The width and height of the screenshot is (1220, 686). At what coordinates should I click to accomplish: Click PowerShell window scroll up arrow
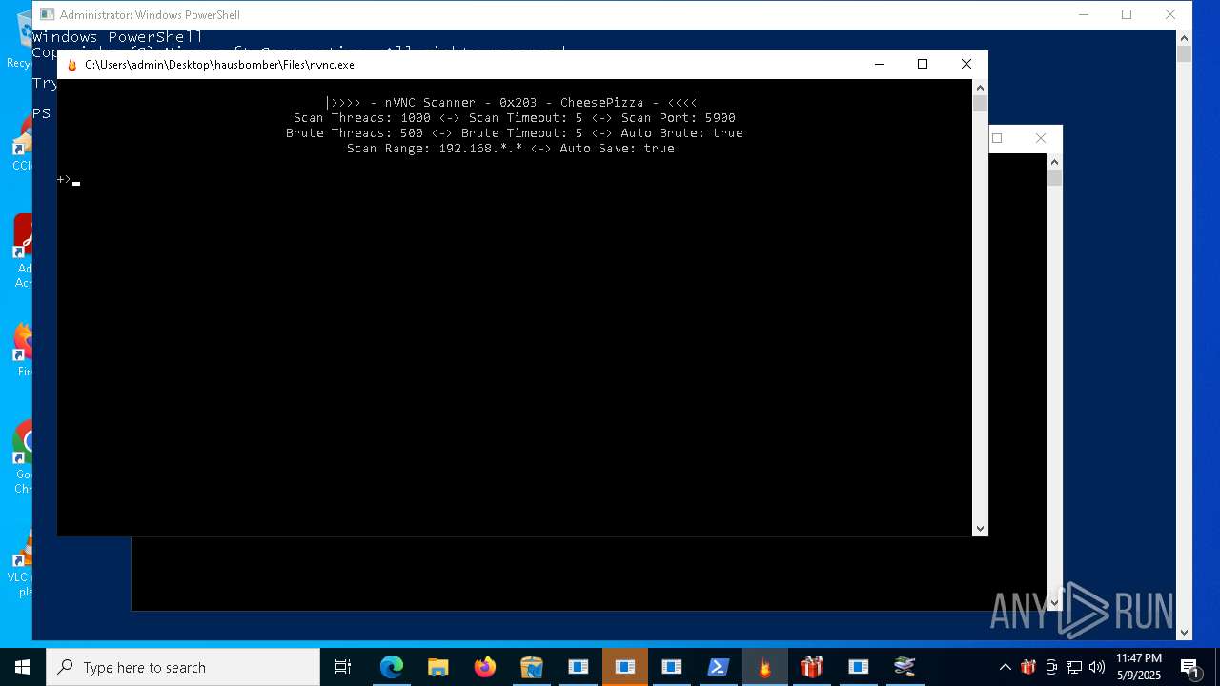point(1184,38)
